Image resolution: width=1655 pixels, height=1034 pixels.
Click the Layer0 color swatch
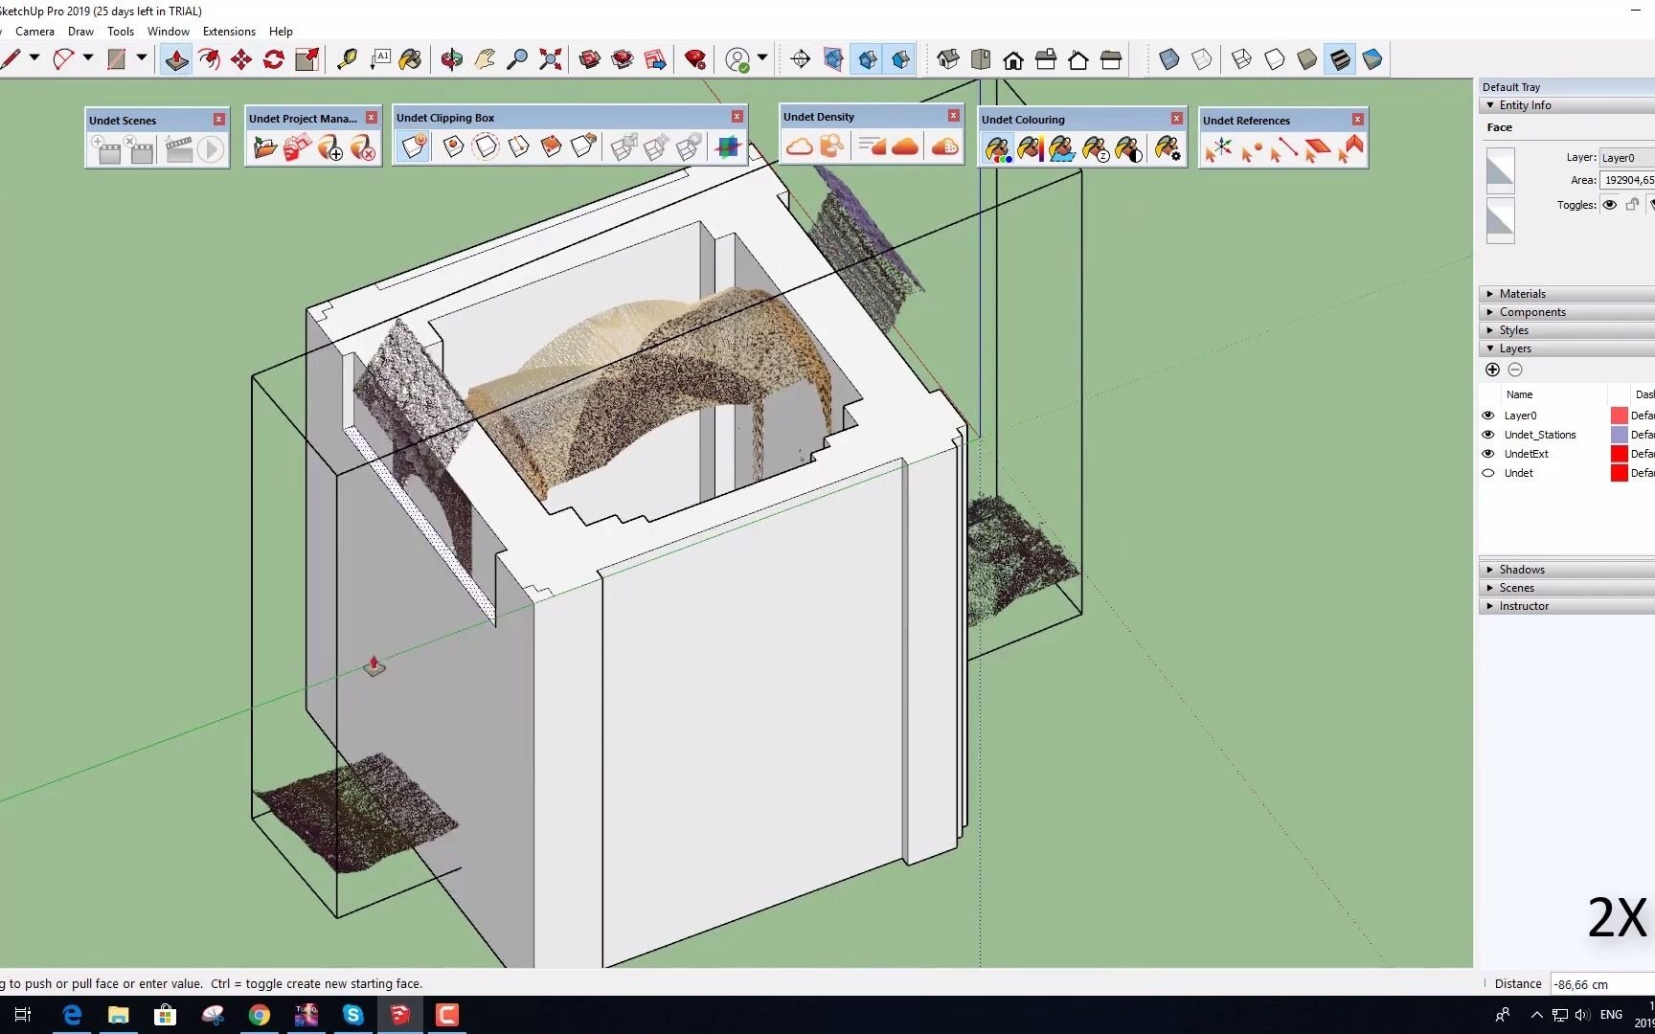pyautogui.click(x=1619, y=416)
